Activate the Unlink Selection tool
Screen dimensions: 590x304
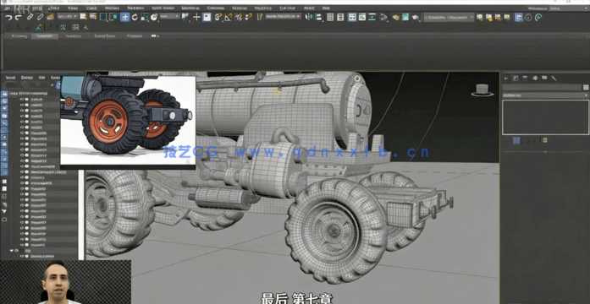40,17
